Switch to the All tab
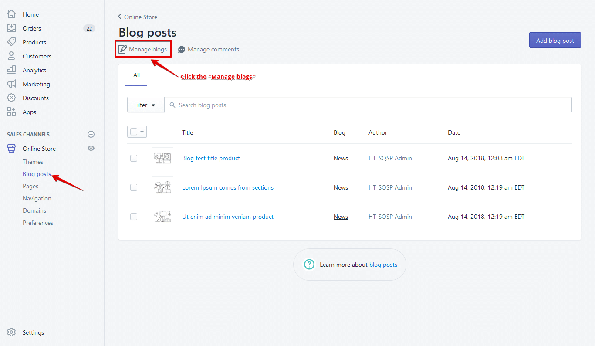Screen dimensions: 595x346 (136, 75)
